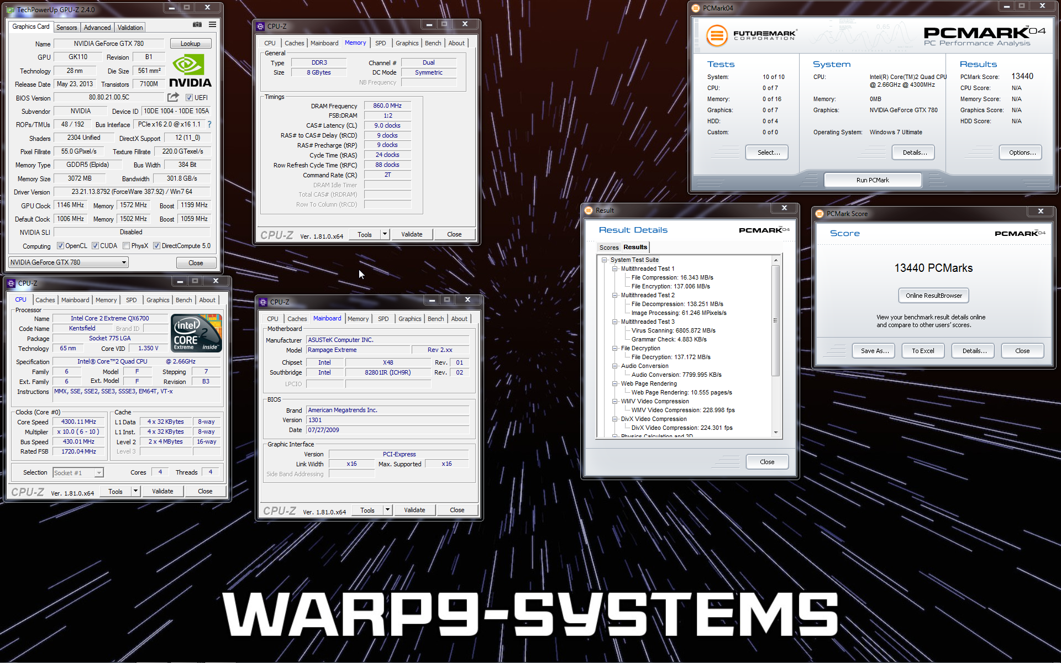Click Lookup button in GPU-Z
Image resolution: width=1061 pixels, height=663 pixels.
(190, 44)
